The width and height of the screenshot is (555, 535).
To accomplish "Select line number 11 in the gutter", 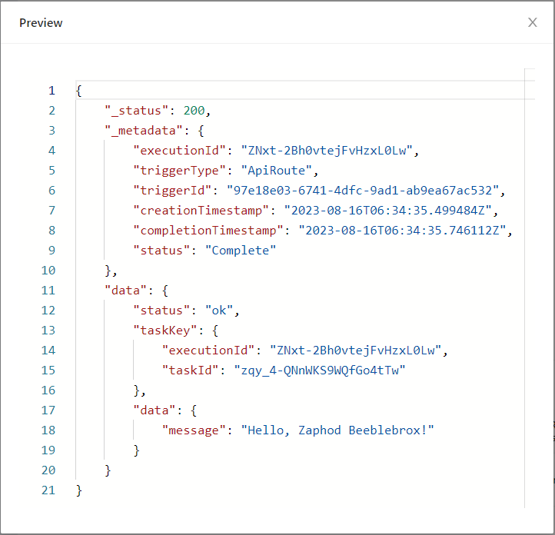I will coord(48,291).
